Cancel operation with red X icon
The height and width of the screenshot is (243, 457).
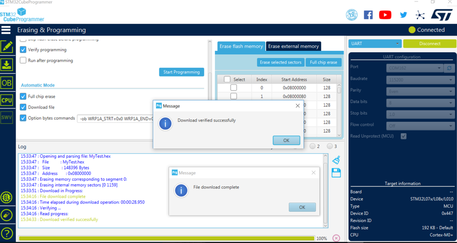pyautogui.click(x=336, y=238)
